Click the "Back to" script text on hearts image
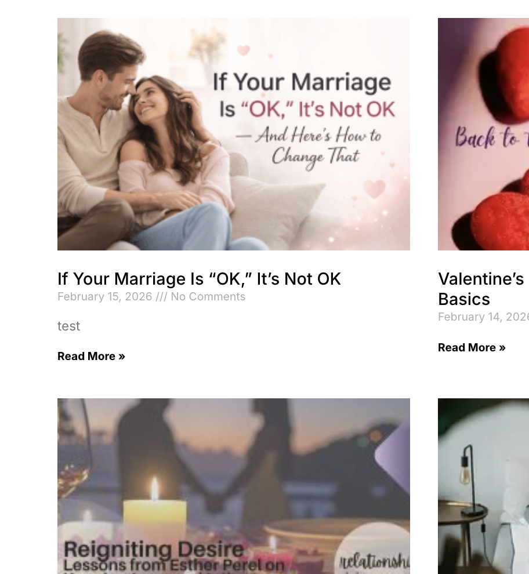This screenshot has width=529, height=574. pyautogui.click(x=491, y=137)
